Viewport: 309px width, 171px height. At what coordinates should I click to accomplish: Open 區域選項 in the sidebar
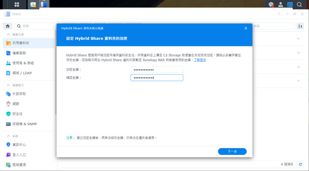tap(29, 165)
